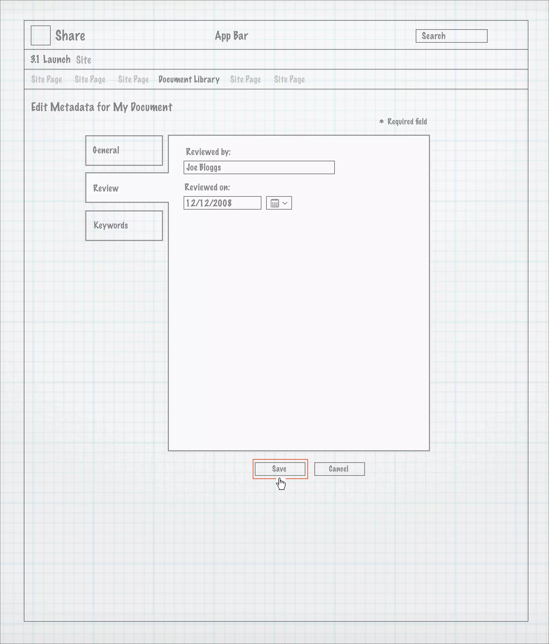Open the calendar date picker icon
The width and height of the screenshot is (549, 644).
pyautogui.click(x=274, y=203)
